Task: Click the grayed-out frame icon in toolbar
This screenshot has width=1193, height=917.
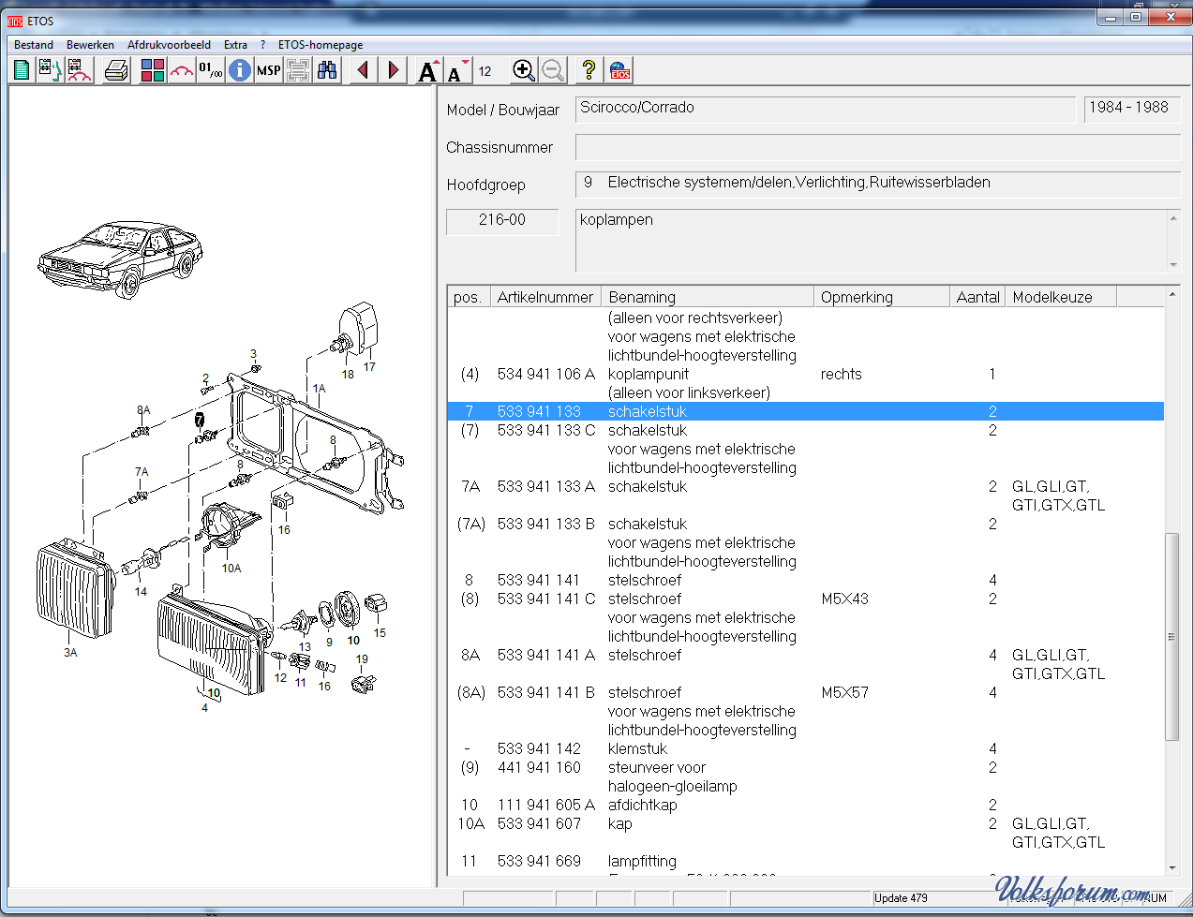Action: coord(298,70)
